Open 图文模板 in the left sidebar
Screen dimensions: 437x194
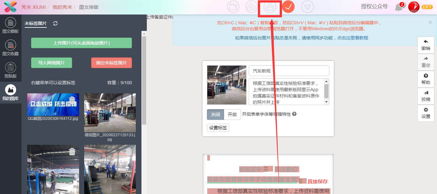click(10, 25)
